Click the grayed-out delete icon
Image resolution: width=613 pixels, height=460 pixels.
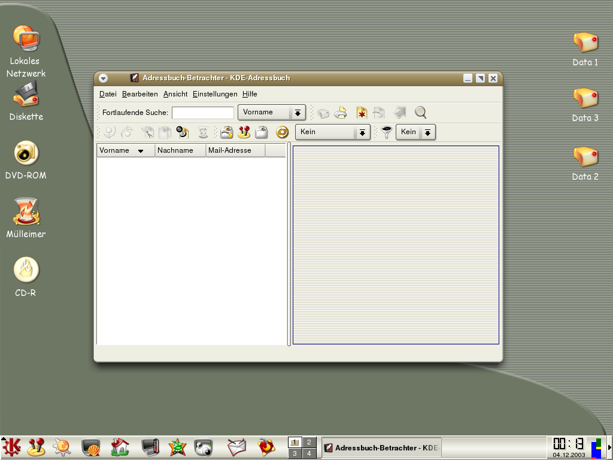(x=203, y=132)
